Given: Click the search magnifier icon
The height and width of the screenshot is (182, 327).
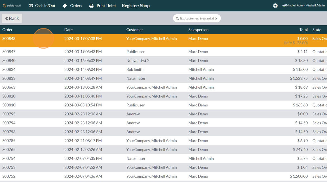Looking at the screenshot, I should pos(177,19).
